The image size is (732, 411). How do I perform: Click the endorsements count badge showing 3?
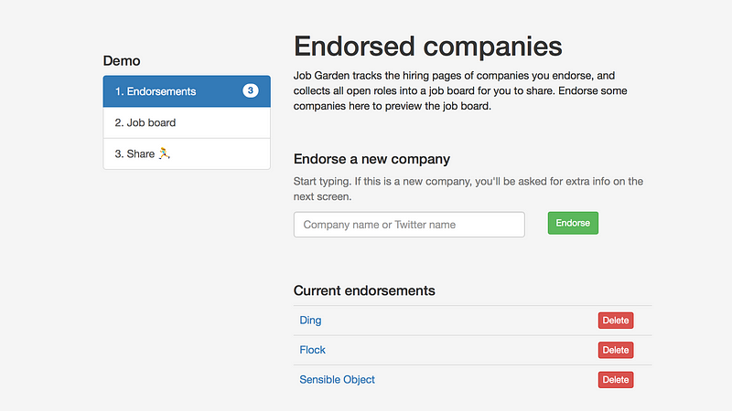(x=250, y=90)
